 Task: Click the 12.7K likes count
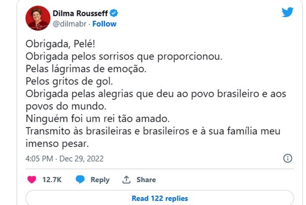pos(52,180)
